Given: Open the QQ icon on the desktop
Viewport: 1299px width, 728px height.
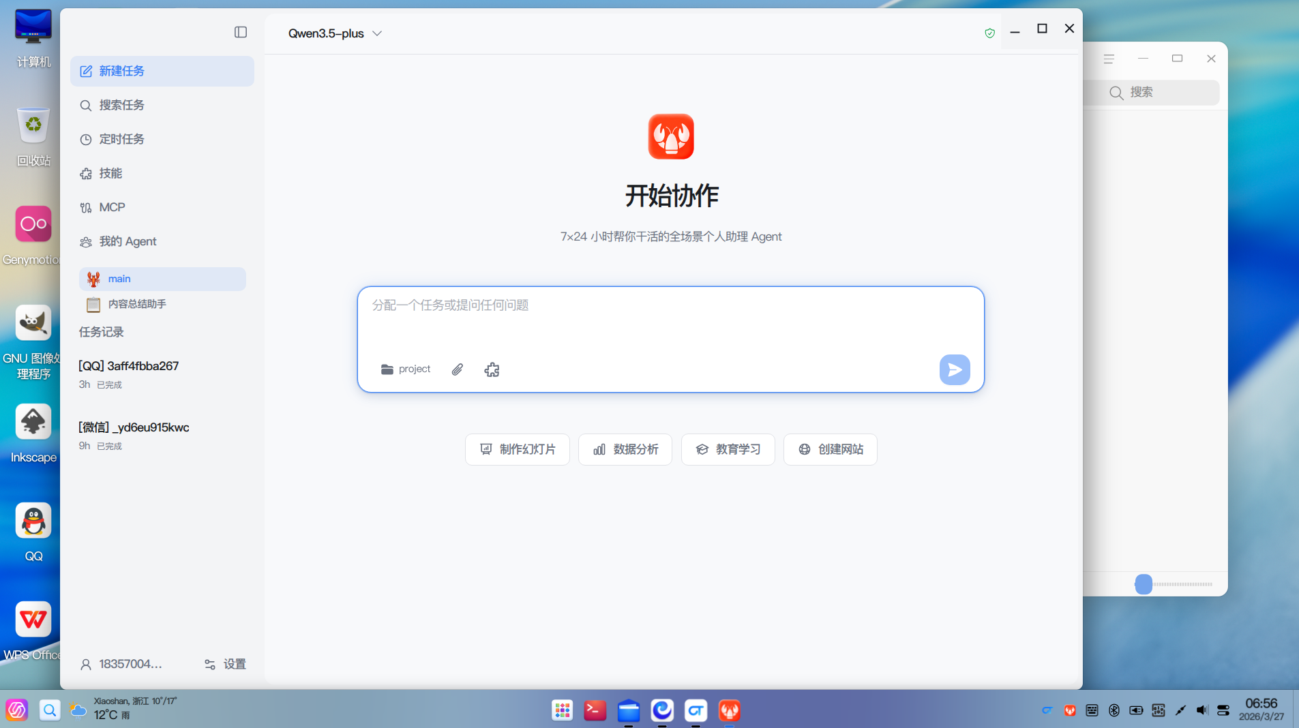Looking at the screenshot, I should pyautogui.click(x=32, y=520).
